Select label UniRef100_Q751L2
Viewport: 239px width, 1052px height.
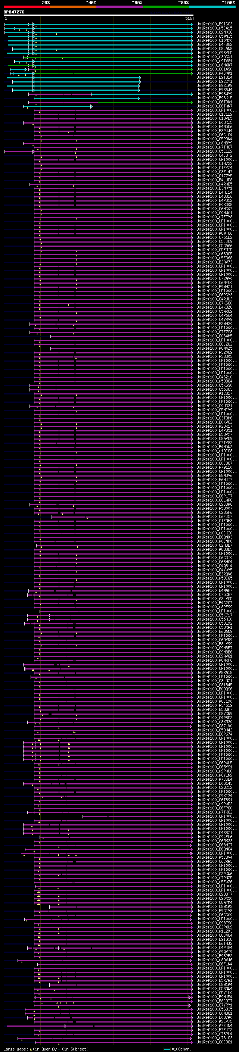click(214, 237)
